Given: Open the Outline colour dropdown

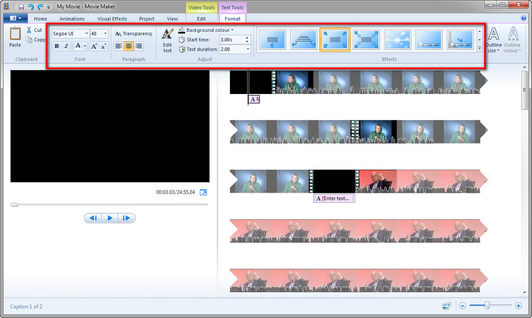Looking at the screenshot, I should click(512, 40).
